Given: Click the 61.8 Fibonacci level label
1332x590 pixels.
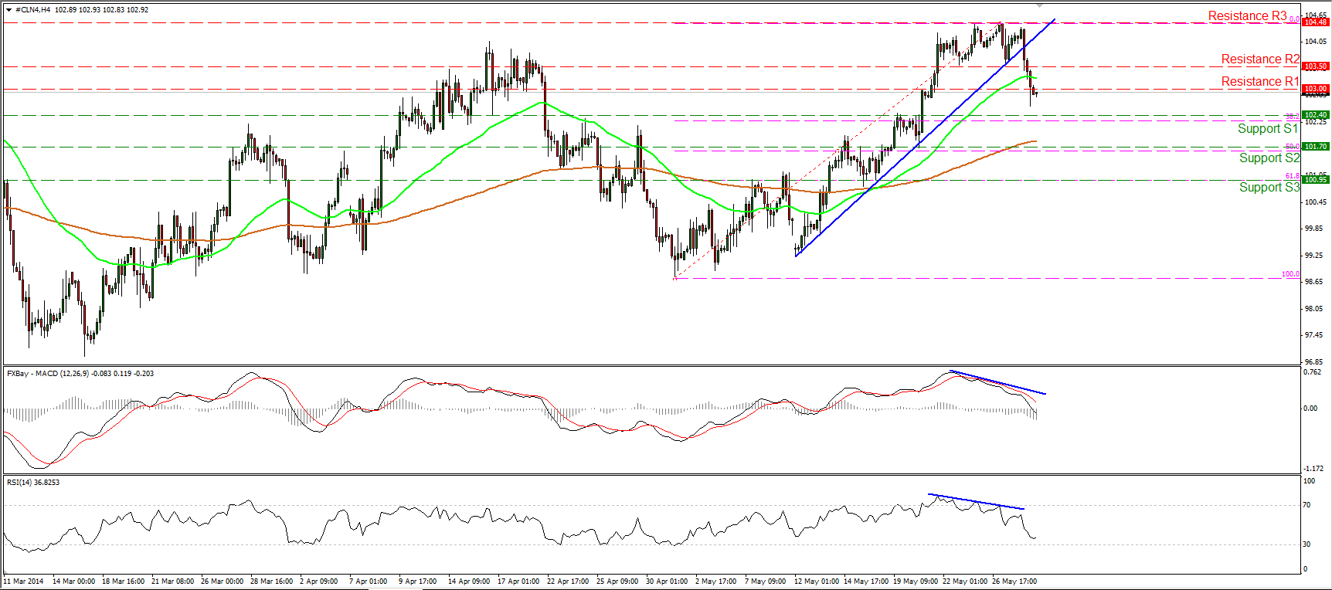Looking at the screenshot, I should pos(1292,176).
